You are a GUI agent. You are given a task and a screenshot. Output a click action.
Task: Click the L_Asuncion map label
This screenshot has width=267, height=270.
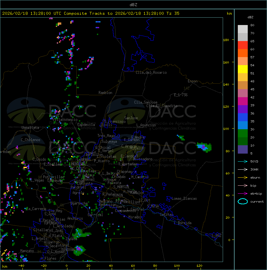point(146,125)
